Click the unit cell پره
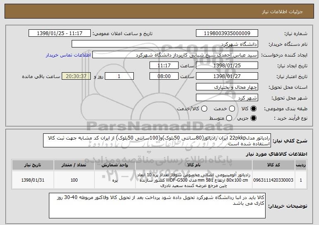The height and width of the screenshot is (225, 319). [x=115, y=180]
